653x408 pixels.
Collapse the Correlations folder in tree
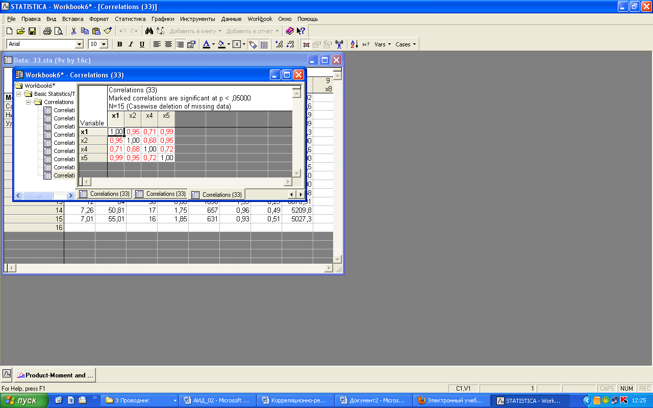(x=29, y=102)
